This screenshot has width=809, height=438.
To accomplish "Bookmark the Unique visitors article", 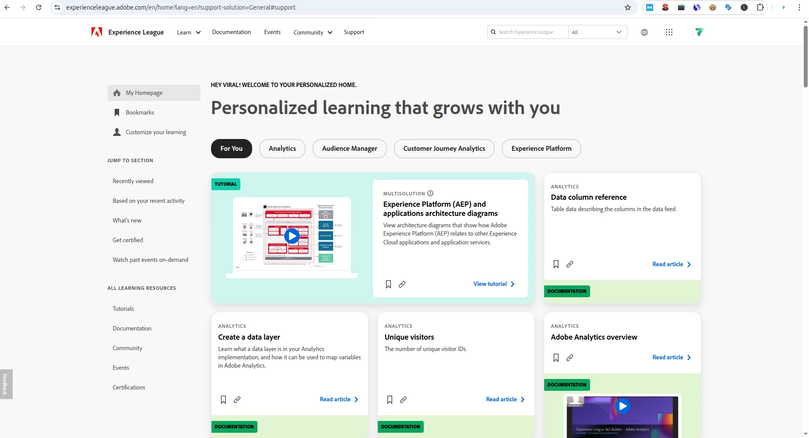I will point(390,400).
